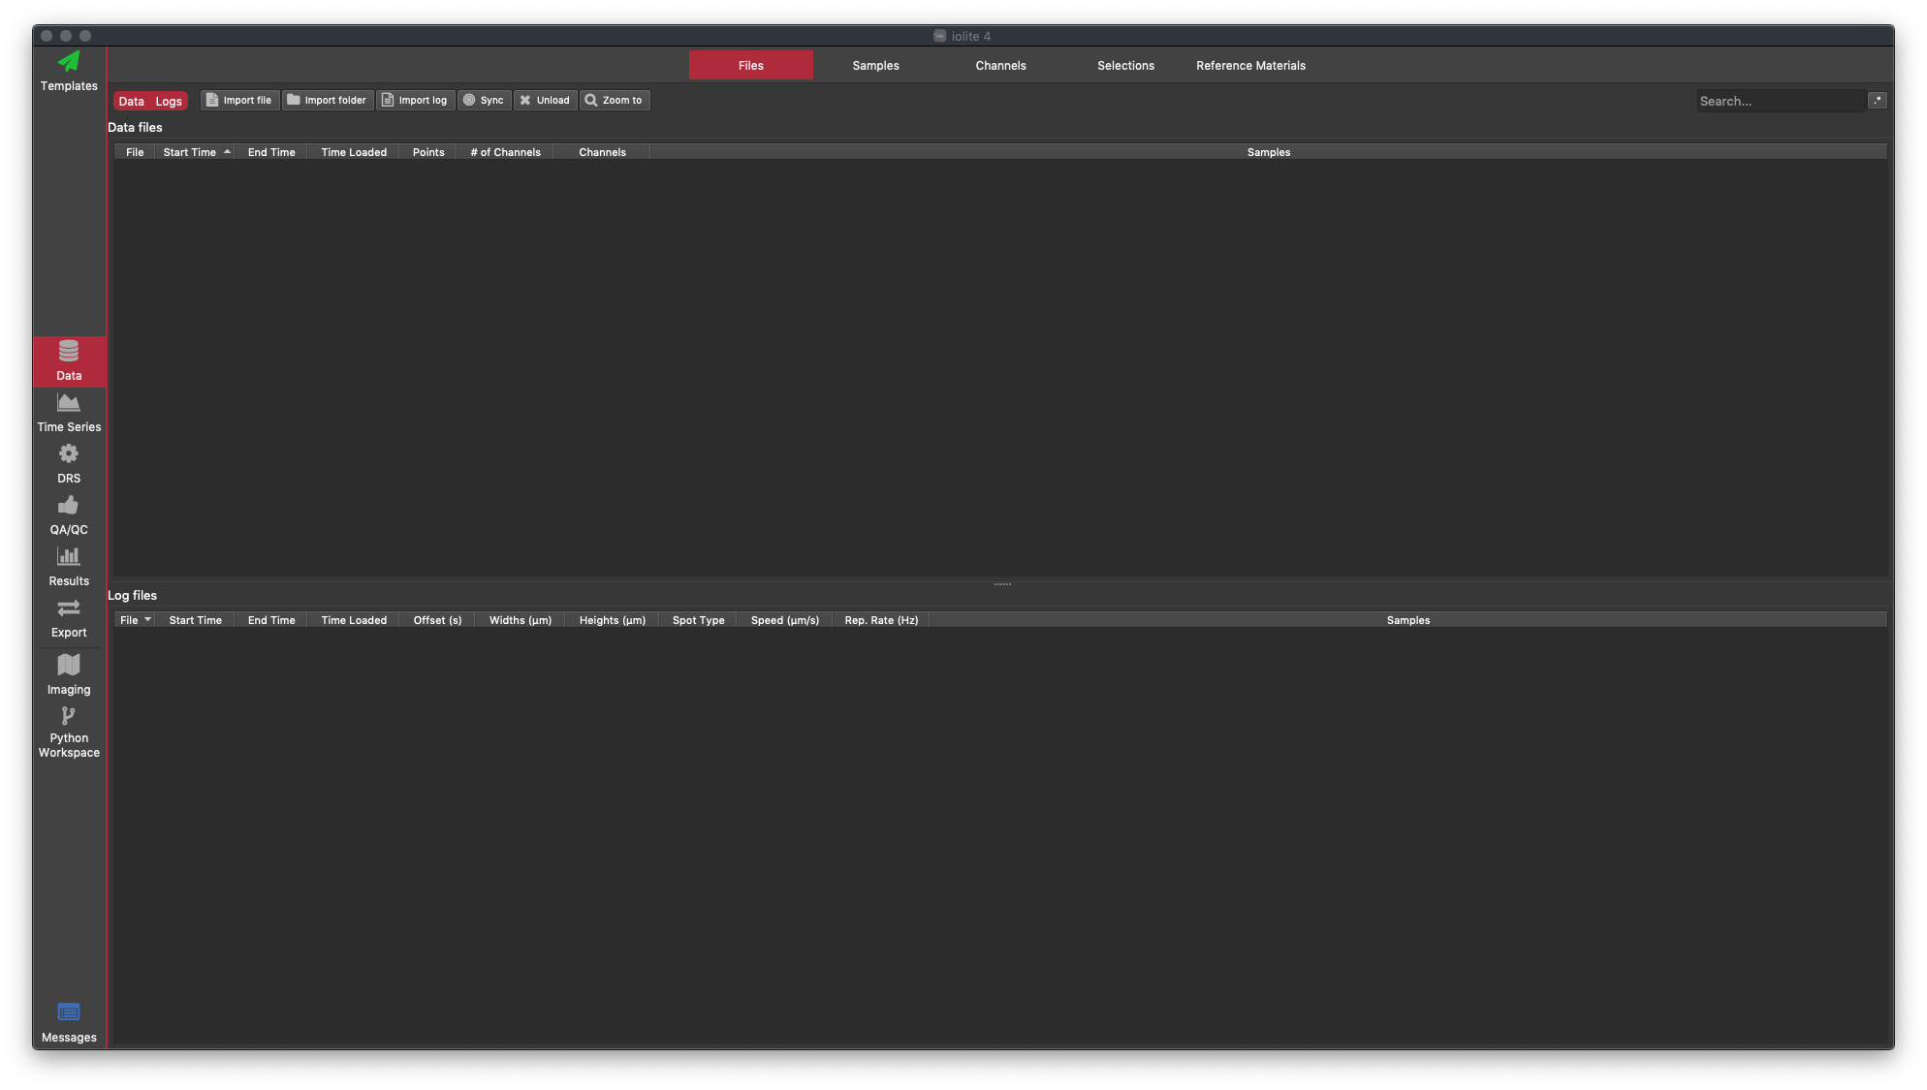Navigate to QA/QC panel
The height and width of the screenshot is (1090, 1927).
click(68, 514)
